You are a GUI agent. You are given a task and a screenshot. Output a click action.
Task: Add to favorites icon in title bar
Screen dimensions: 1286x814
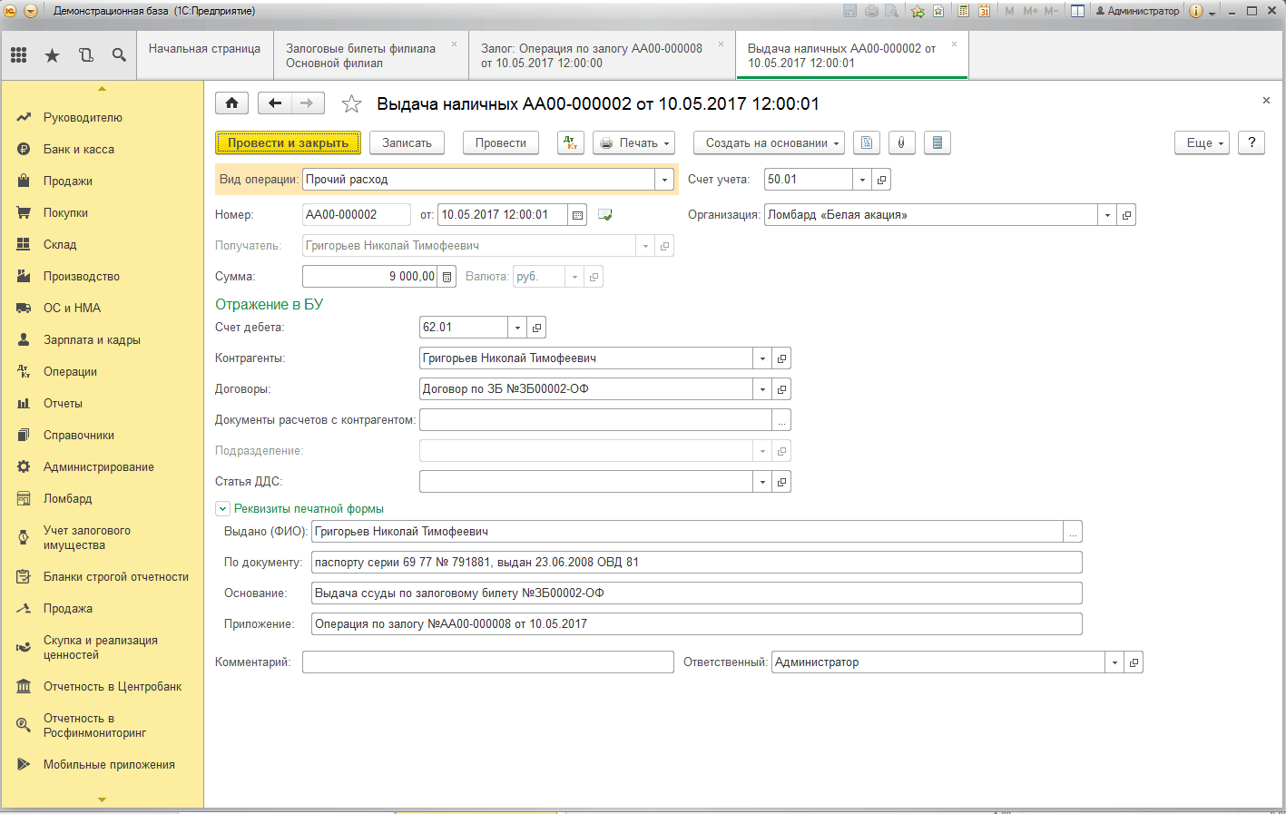pos(918,11)
